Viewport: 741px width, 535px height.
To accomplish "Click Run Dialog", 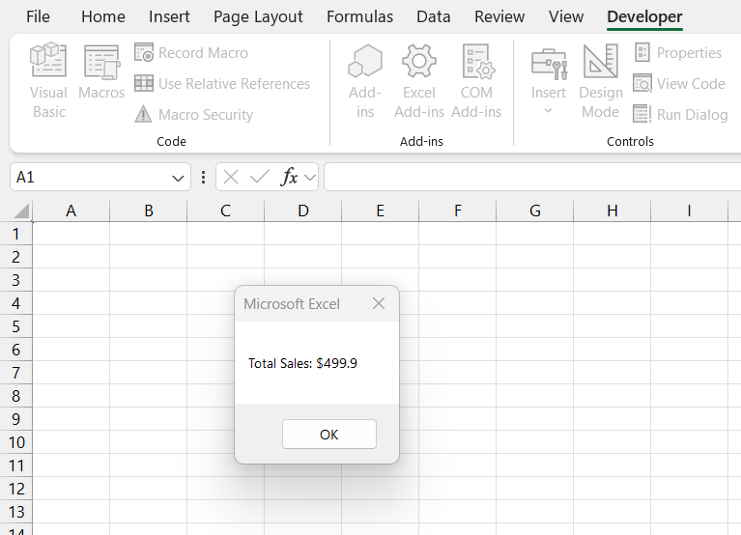I will click(x=680, y=114).
